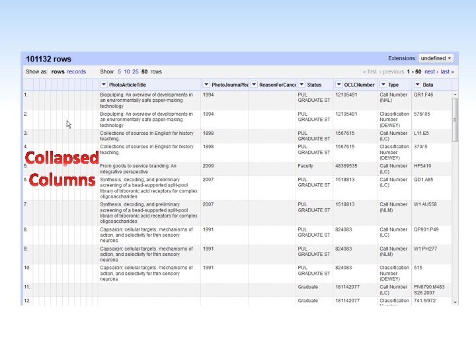
Task: Select row 11 Status cell 'Graduate'
Action: pyautogui.click(x=308, y=287)
